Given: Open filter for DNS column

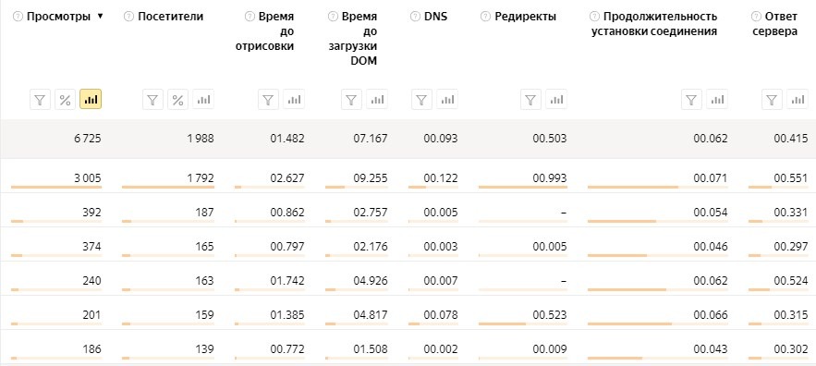Looking at the screenshot, I should click(422, 100).
